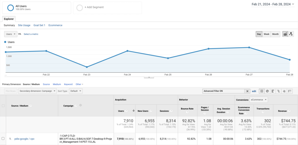
Task: Open the Ecommerce tab
Action: [55, 25]
